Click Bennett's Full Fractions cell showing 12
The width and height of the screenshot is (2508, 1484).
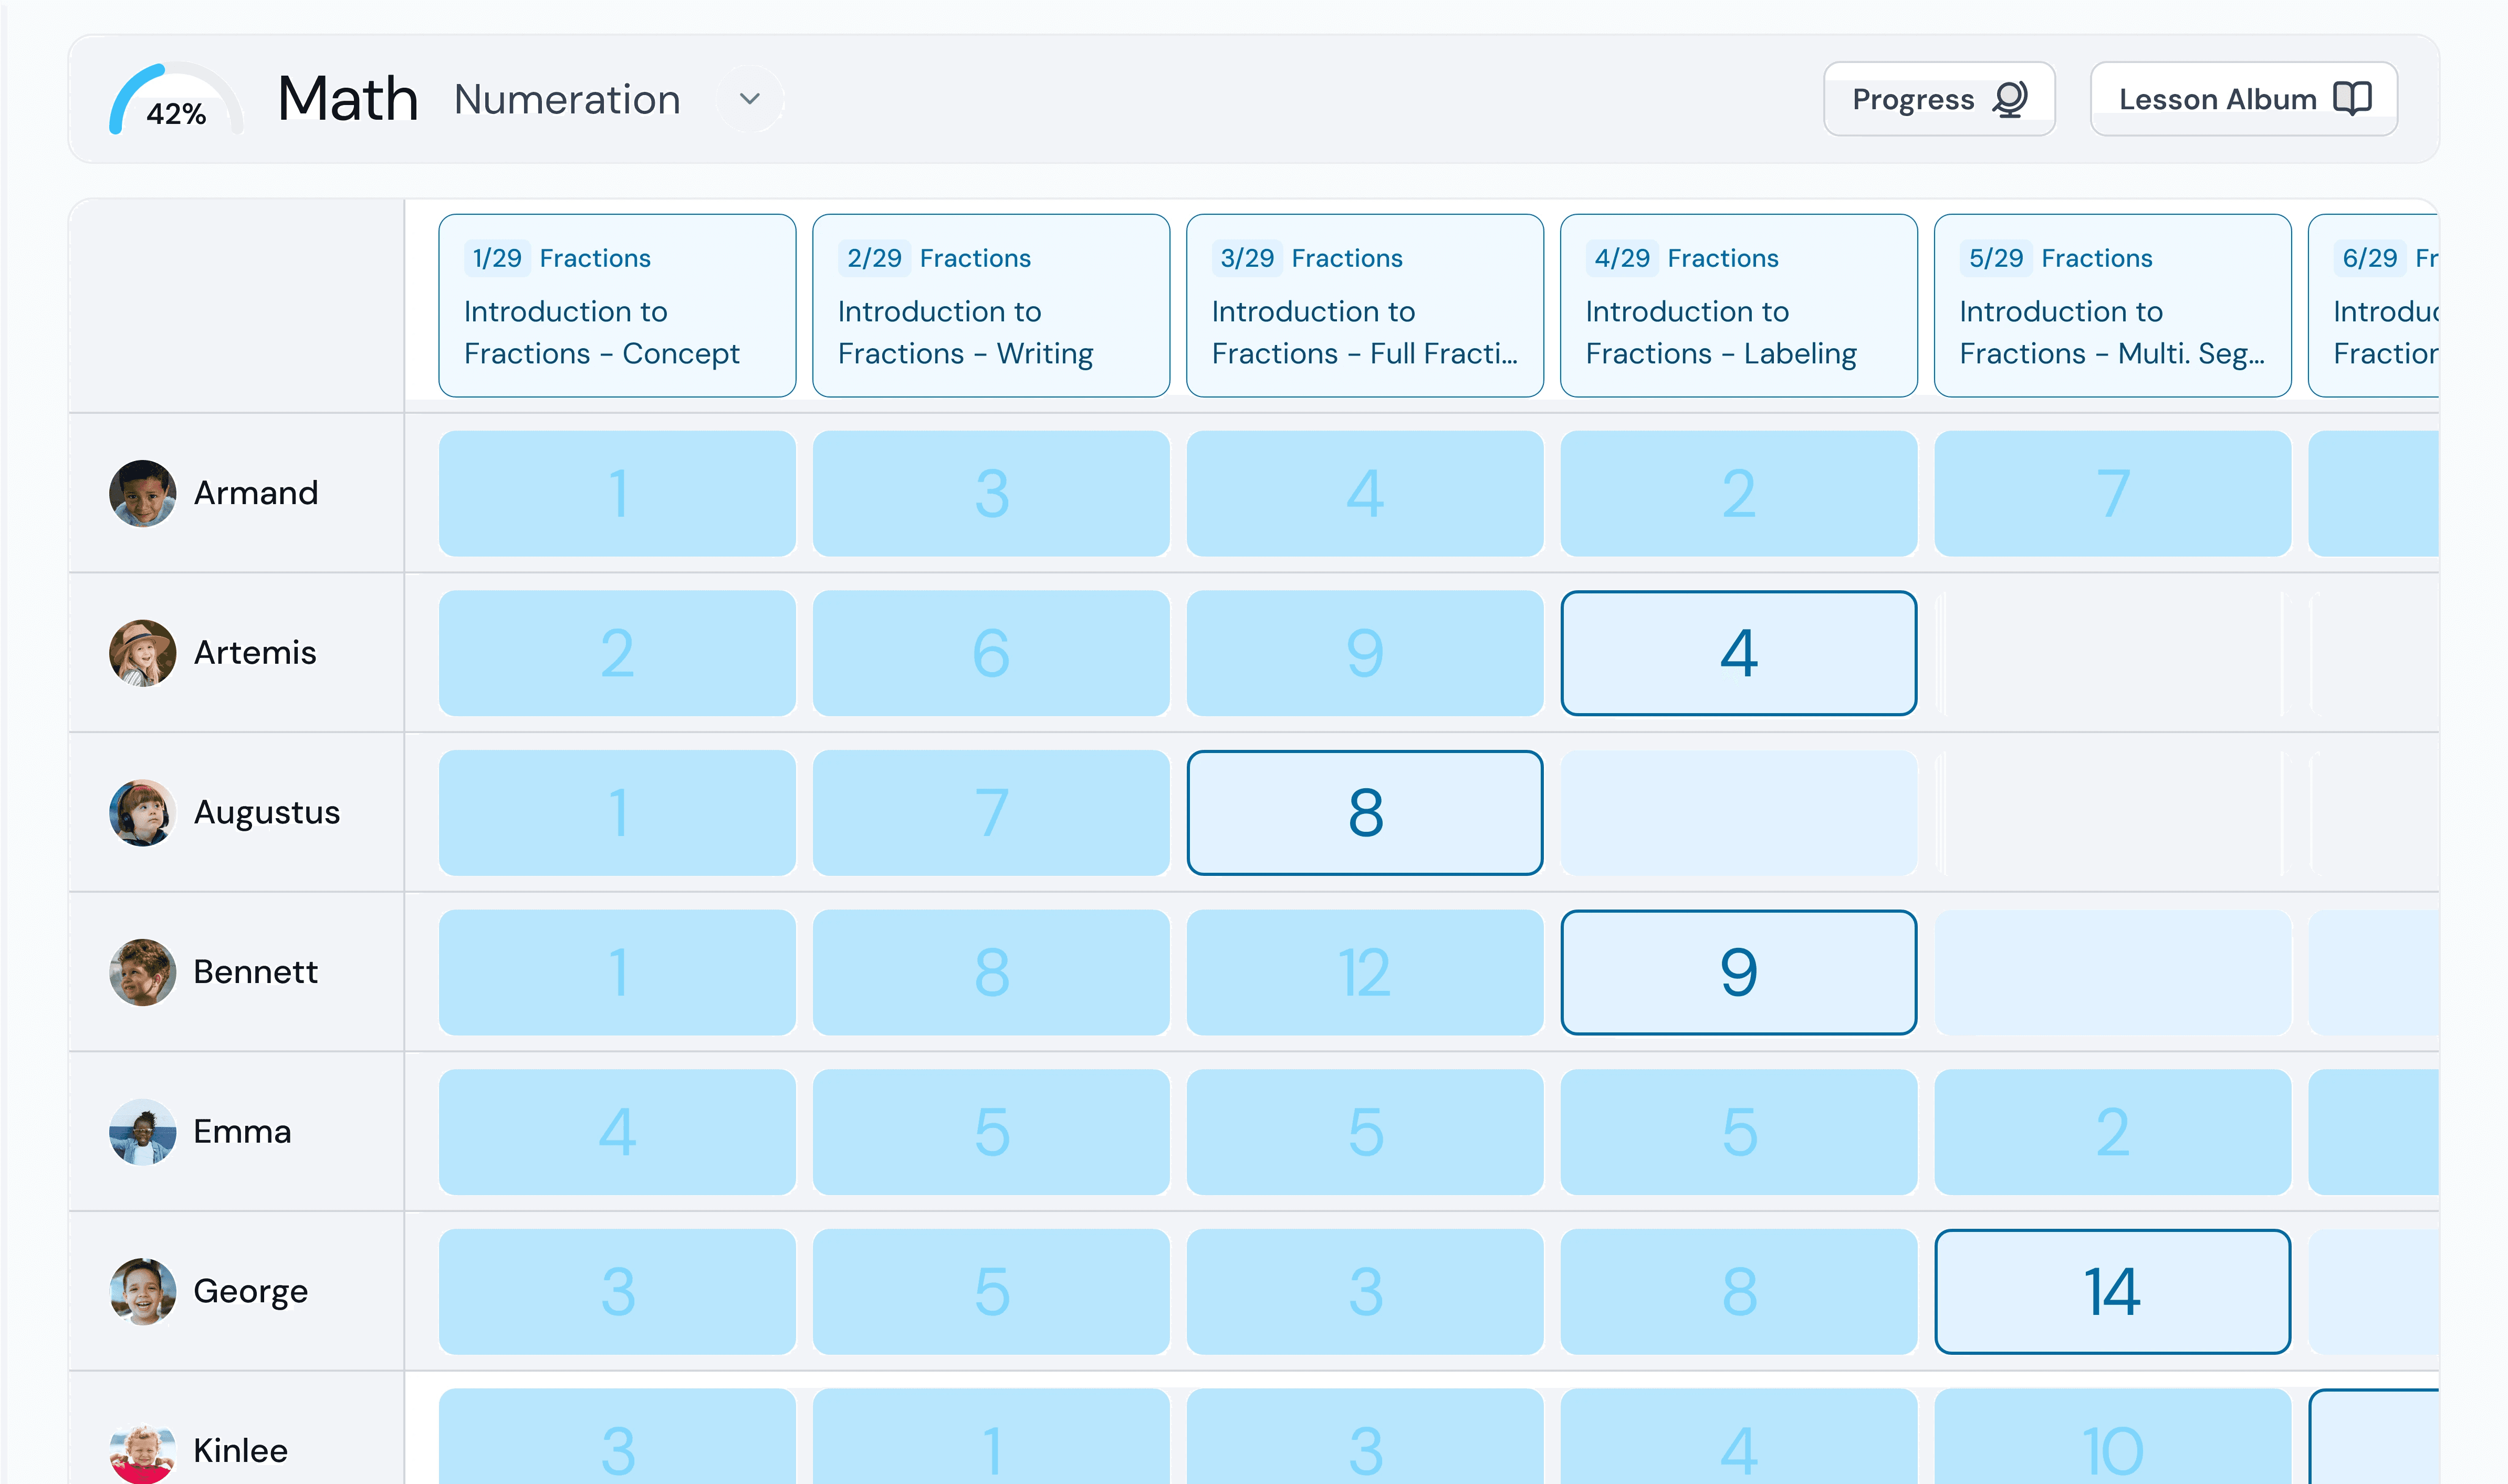[x=1365, y=972]
